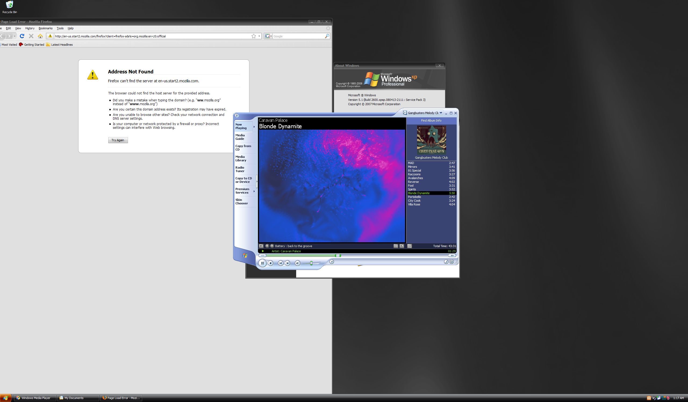Change player color with brush icon

click(446, 262)
